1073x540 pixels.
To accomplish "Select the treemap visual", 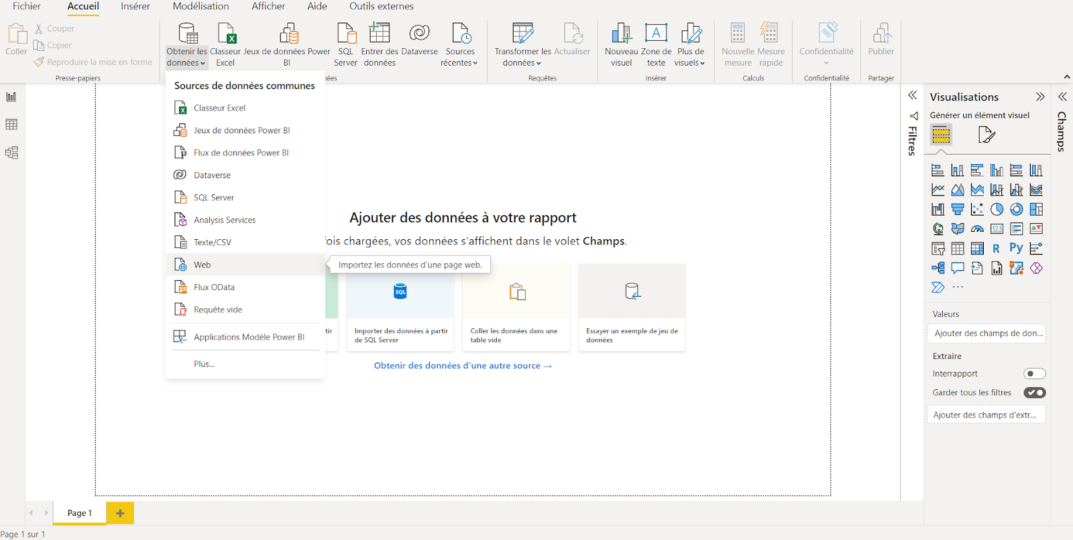I will 1036,210.
